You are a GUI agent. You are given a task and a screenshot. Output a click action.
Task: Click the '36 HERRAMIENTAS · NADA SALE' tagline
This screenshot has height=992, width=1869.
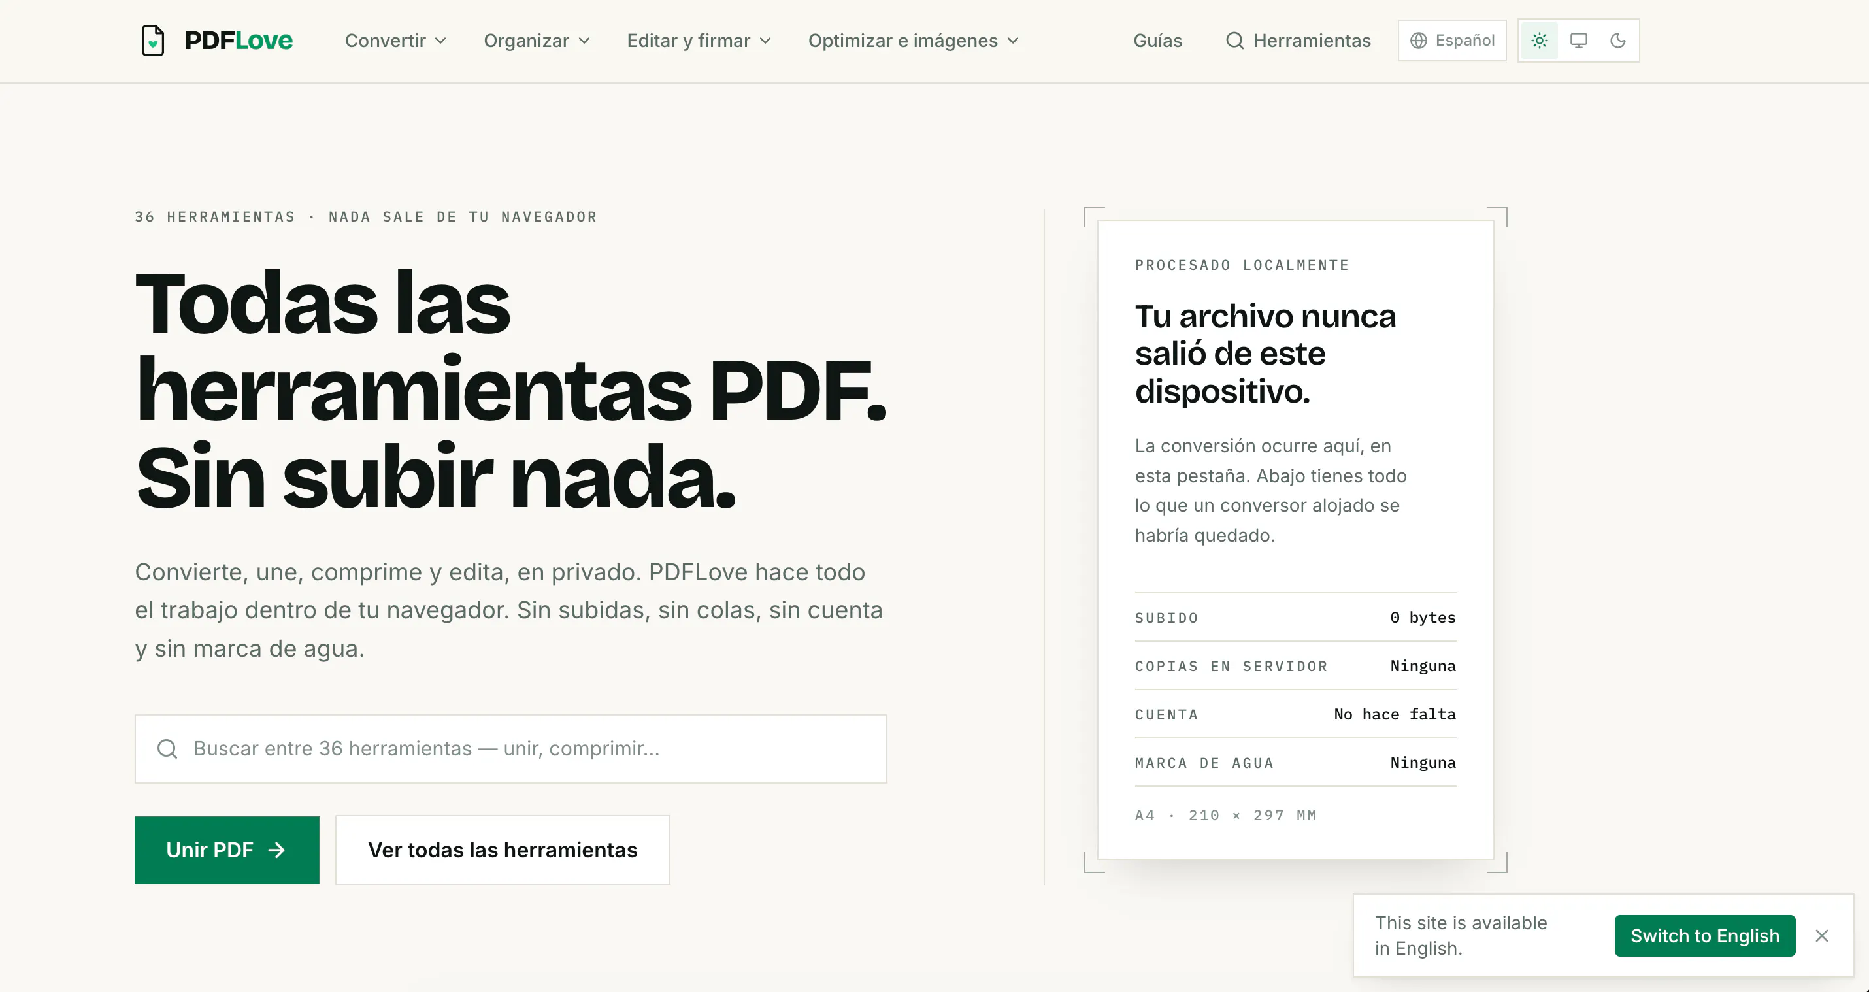click(x=366, y=217)
